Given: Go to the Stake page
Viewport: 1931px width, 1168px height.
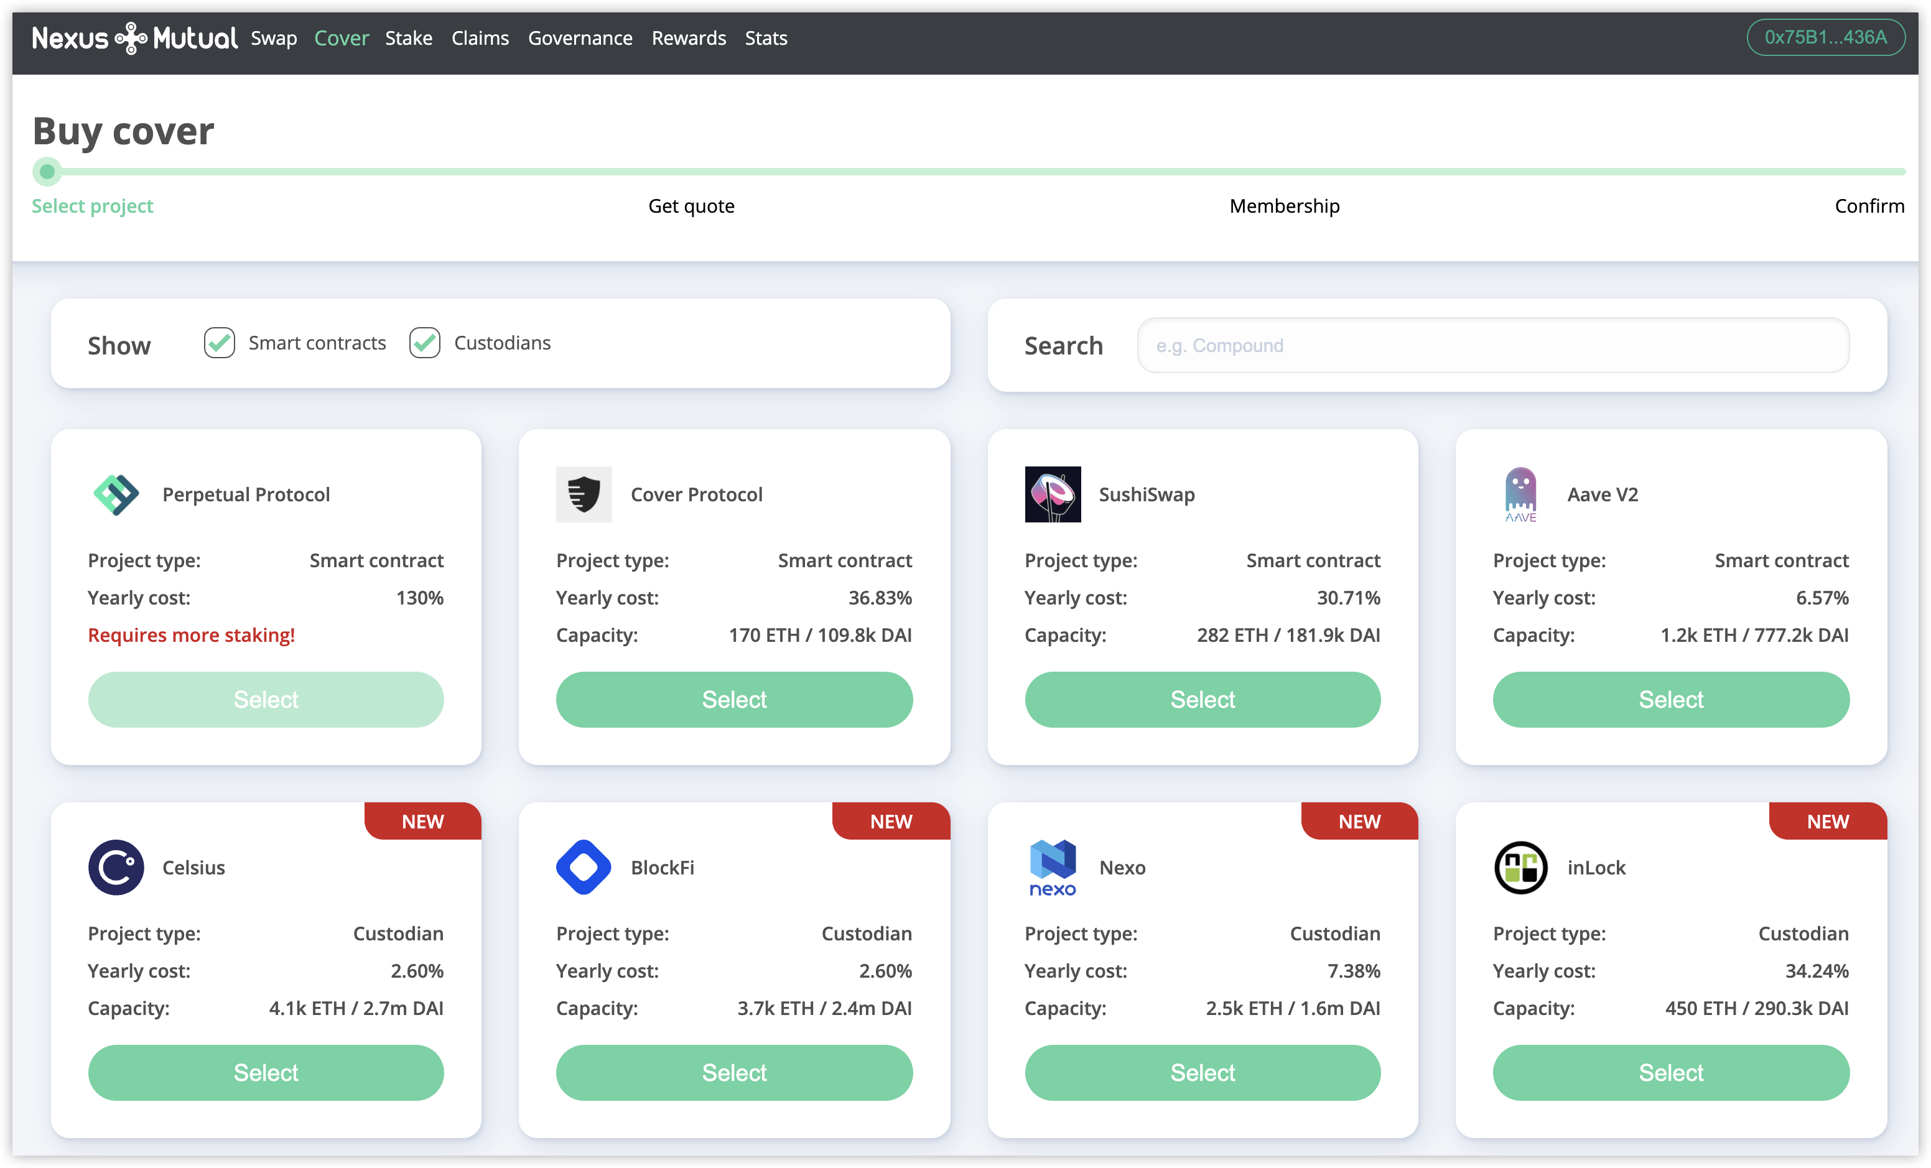Looking at the screenshot, I should pyautogui.click(x=408, y=37).
